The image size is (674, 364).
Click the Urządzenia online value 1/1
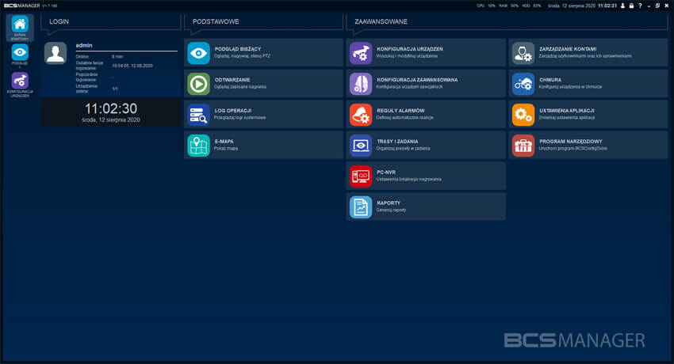click(x=115, y=89)
